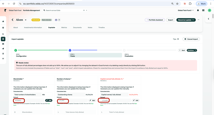Select the Captable tab
The image size is (214, 115).
click(52, 27)
